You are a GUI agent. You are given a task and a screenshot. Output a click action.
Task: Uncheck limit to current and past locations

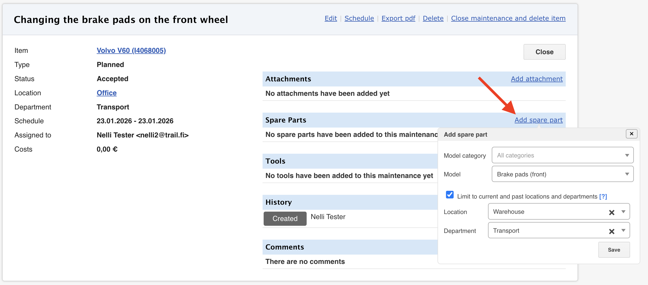(450, 195)
